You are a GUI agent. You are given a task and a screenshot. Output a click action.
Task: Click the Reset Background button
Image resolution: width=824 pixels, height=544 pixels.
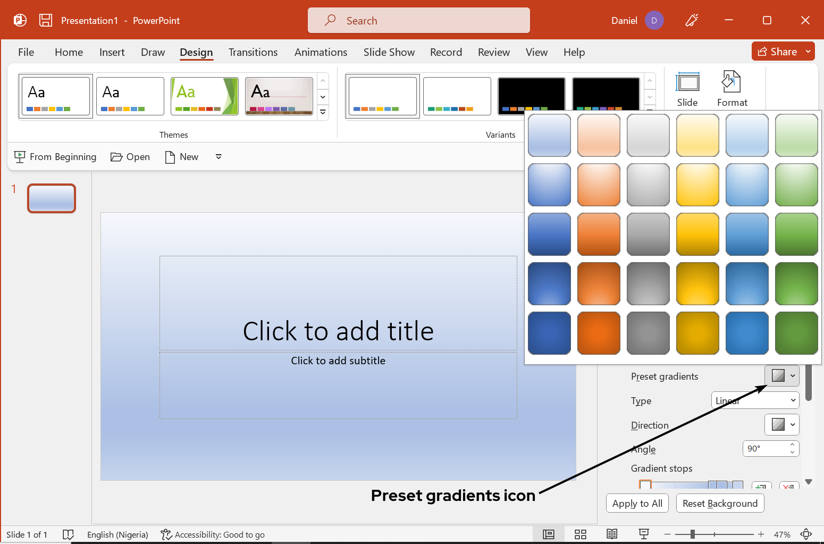(x=720, y=503)
